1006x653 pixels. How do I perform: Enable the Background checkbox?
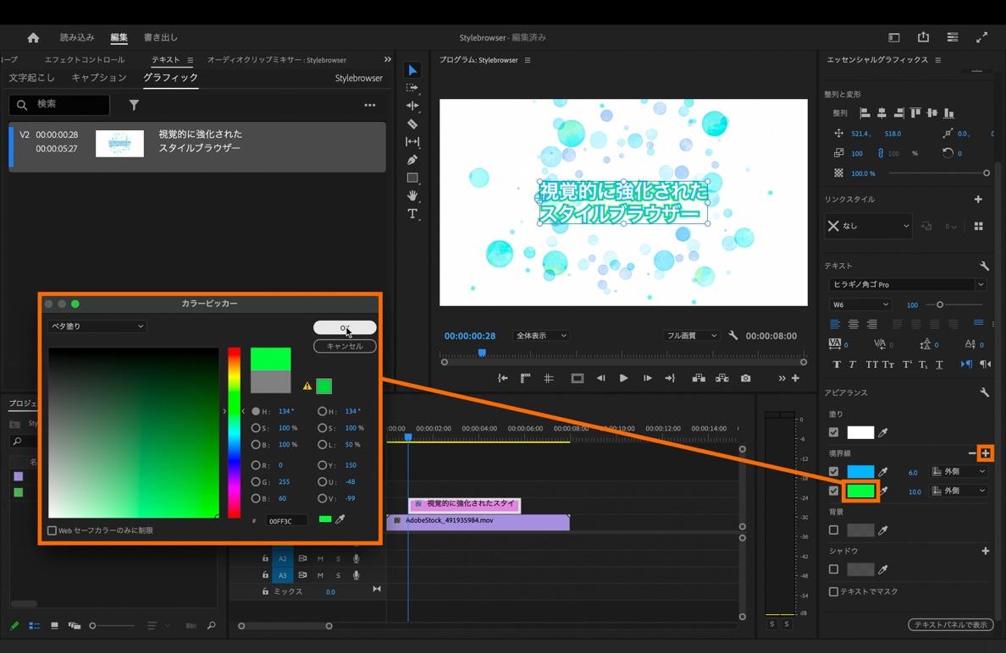(833, 530)
